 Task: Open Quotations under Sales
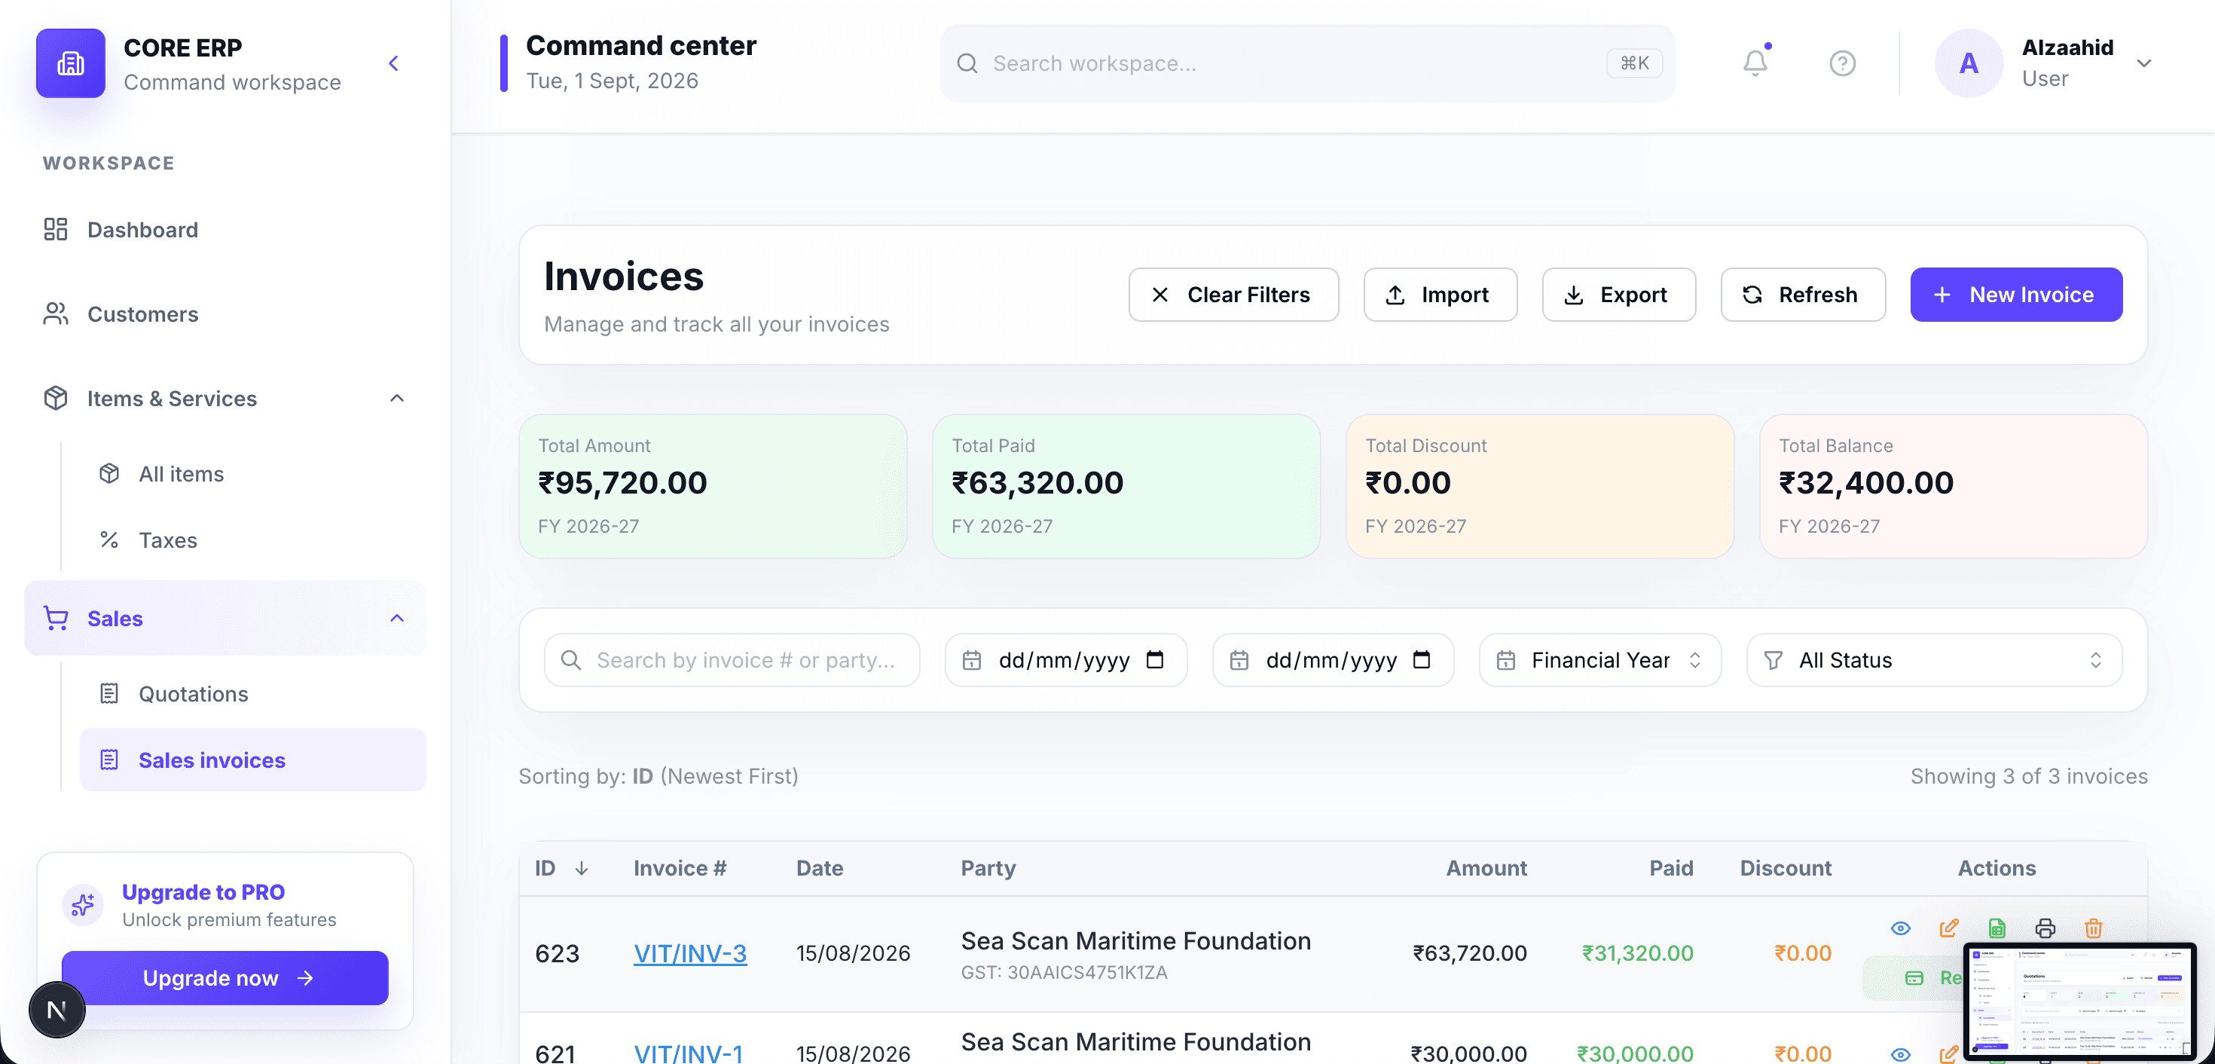tap(253, 694)
